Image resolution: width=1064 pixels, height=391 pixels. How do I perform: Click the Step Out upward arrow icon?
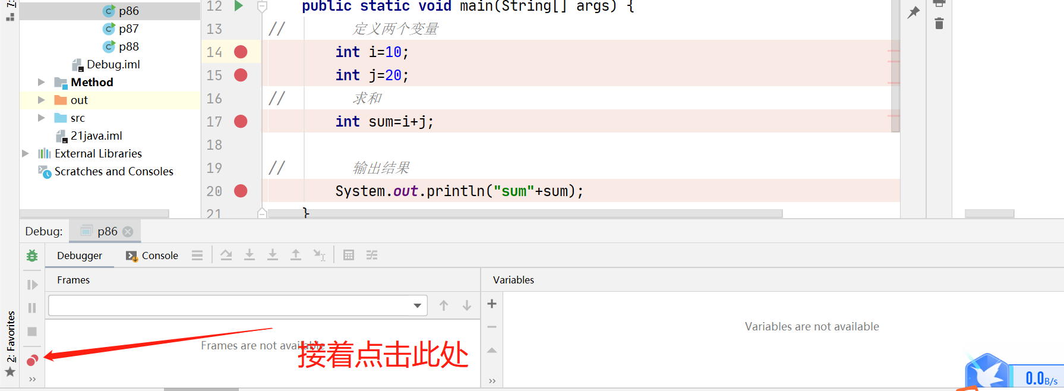tap(295, 255)
